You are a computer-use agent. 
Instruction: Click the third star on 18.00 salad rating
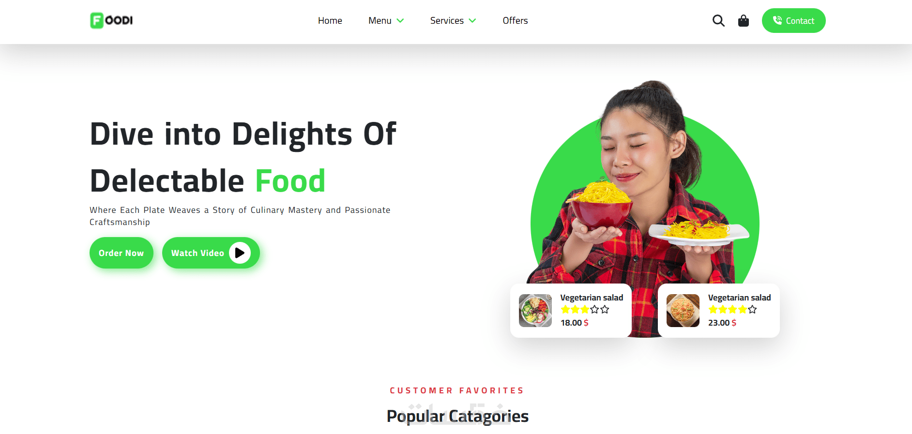pyautogui.click(x=585, y=310)
